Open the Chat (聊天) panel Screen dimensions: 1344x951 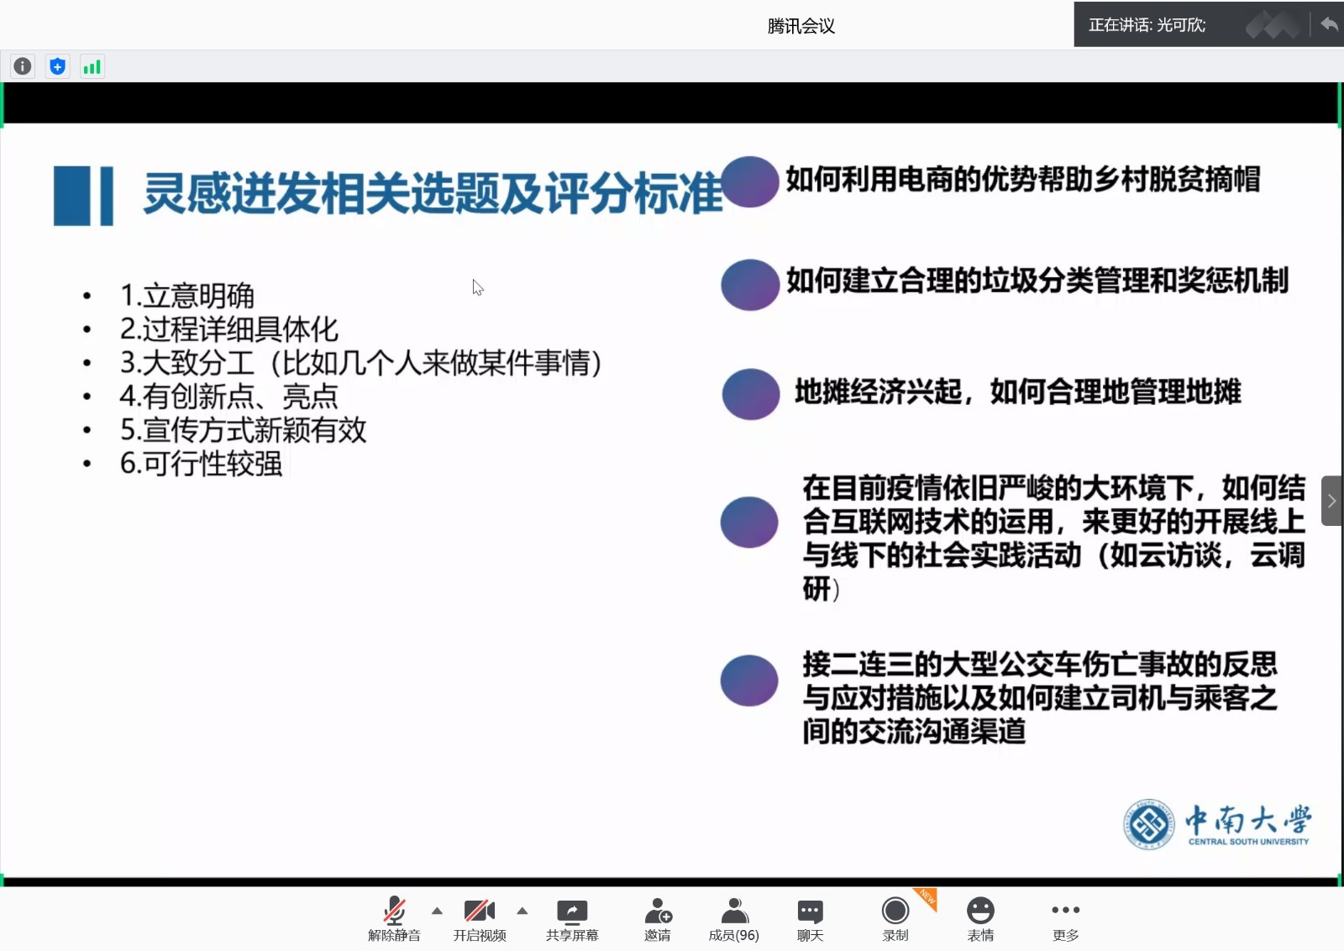[x=810, y=919]
